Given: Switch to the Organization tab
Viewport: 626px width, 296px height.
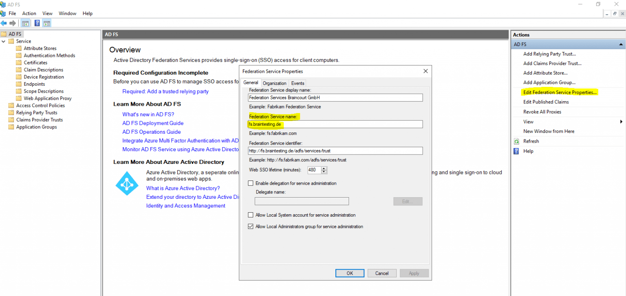Looking at the screenshot, I should [x=274, y=83].
